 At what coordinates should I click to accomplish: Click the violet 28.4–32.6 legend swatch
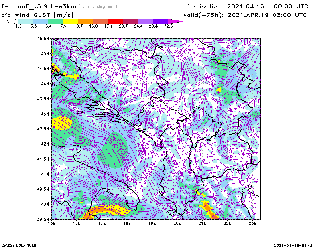(x=160, y=21)
